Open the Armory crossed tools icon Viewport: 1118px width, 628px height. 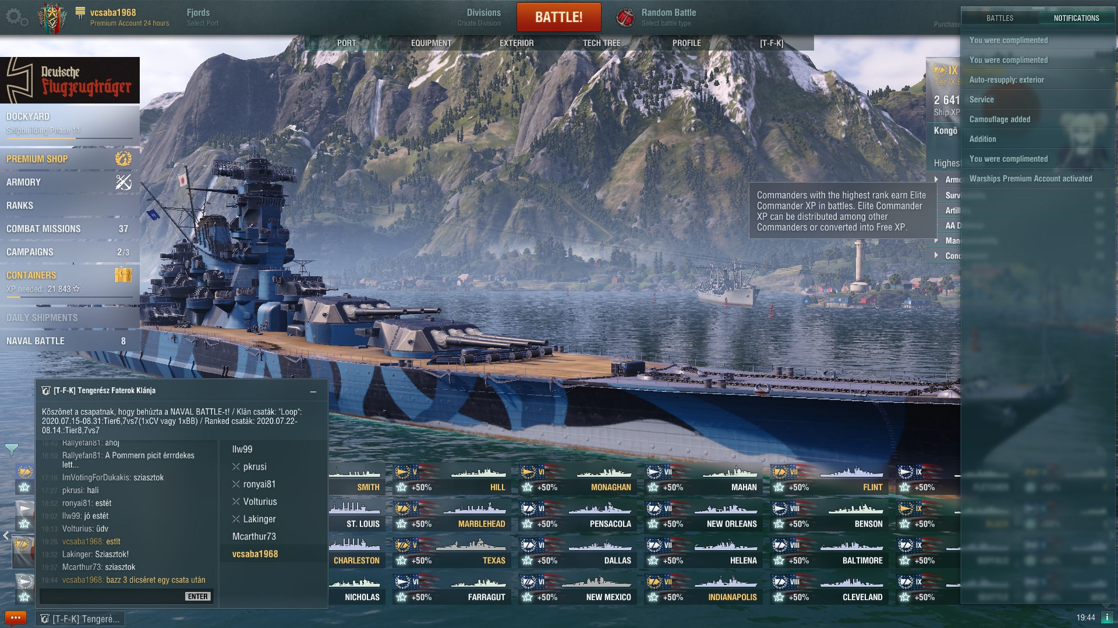pyautogui.click(x=123, y=182)
